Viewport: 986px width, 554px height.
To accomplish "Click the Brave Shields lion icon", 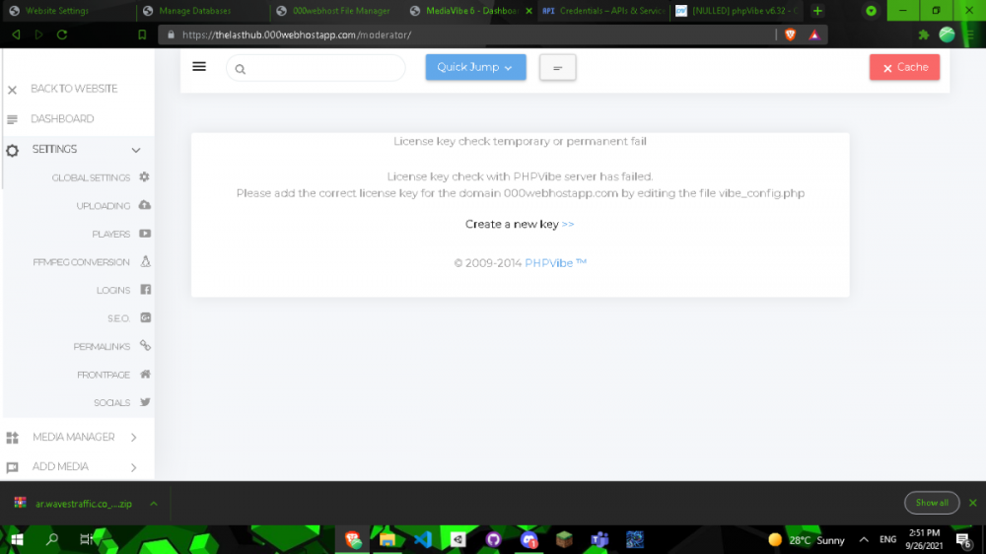I will (x=791, y=35).
